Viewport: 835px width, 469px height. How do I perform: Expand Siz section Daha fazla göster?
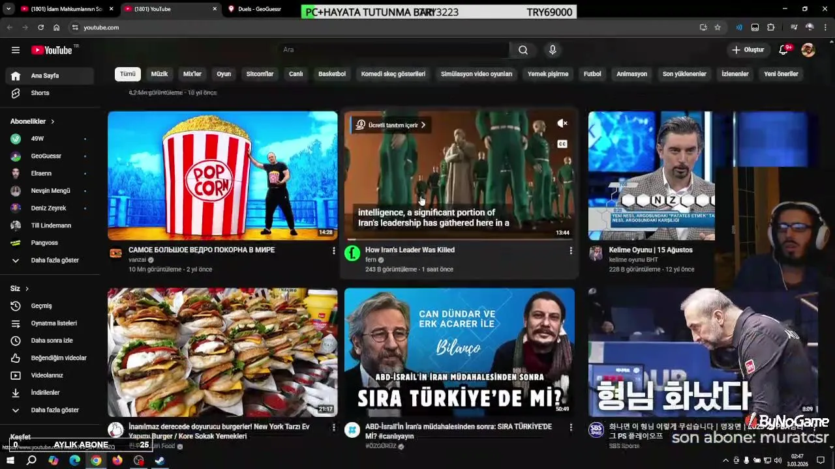tap(51, 410)
